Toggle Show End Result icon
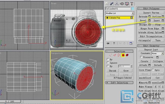The height and width of the screenshot is (104, 165). tap(114, 43)
